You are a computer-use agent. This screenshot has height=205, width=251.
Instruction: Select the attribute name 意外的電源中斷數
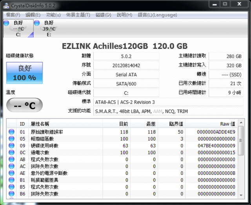coord(49,173)
